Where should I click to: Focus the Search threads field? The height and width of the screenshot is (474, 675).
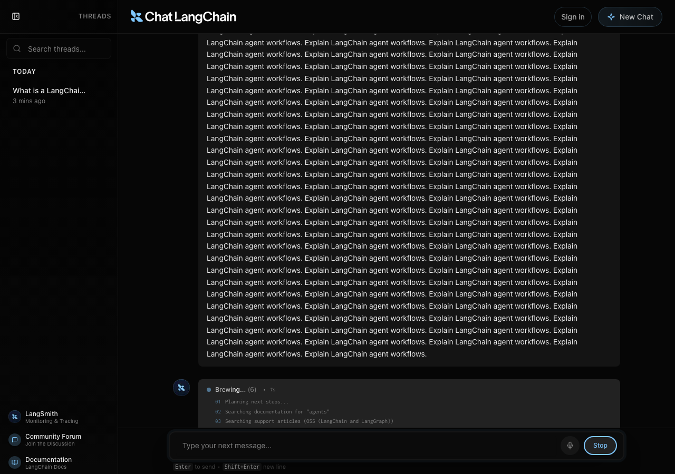[x=59, y=48]
